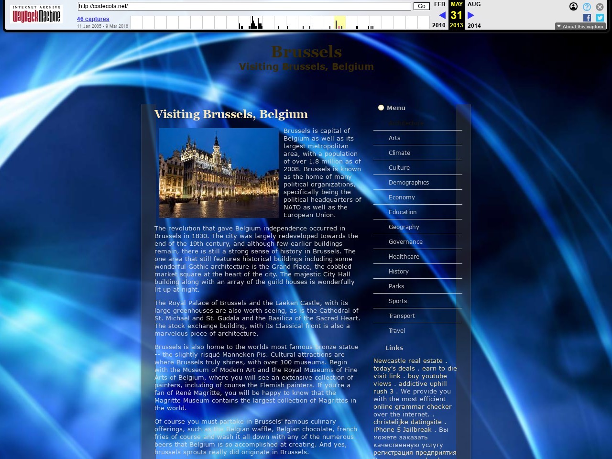Click the URL input field
The height and width of the screenshot is (459, 612).
pos(244,6)
